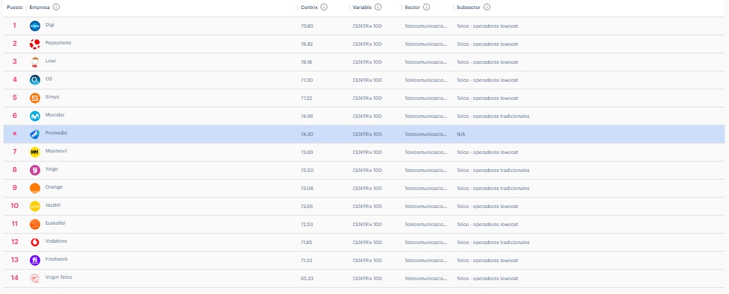
Task: Click info icon beside Variable column header
Action: coord(378,7)
